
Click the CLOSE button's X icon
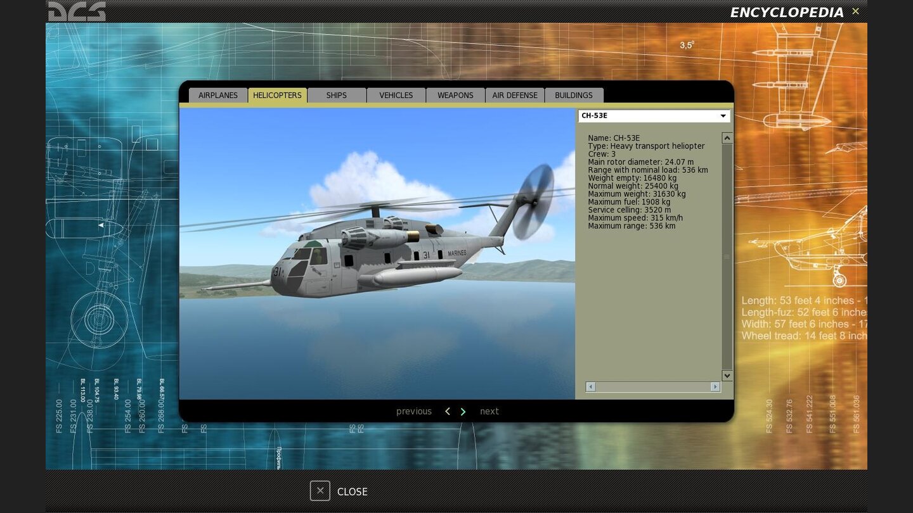(x=320, y=491)
